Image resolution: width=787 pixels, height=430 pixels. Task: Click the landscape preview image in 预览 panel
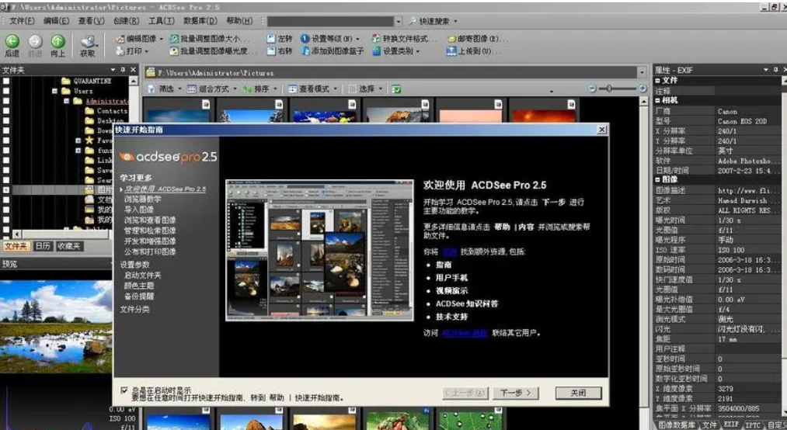click(56, 326)
